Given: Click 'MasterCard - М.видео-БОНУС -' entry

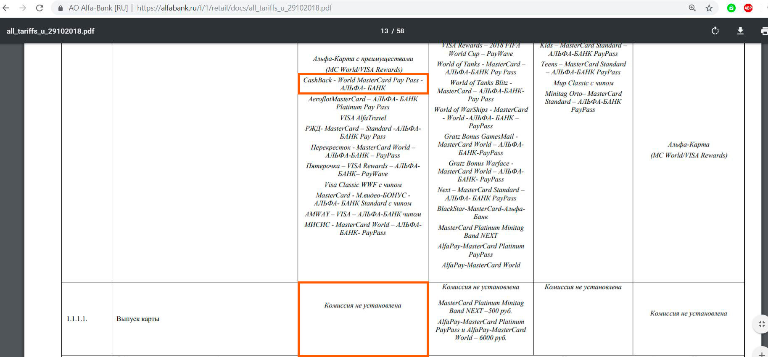Looking at the screenshot, I should pyautogui.click(x=363, y=195).
